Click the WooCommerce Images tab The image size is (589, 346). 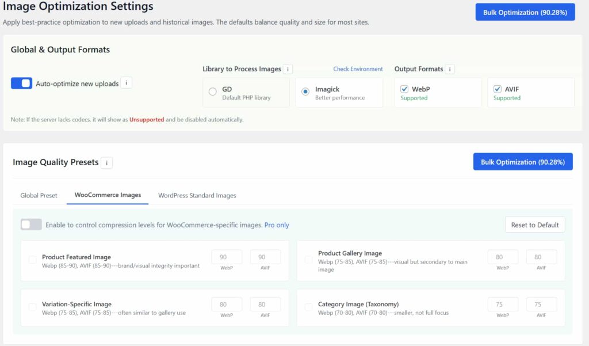pyautogui.click(x=108, y=195)
